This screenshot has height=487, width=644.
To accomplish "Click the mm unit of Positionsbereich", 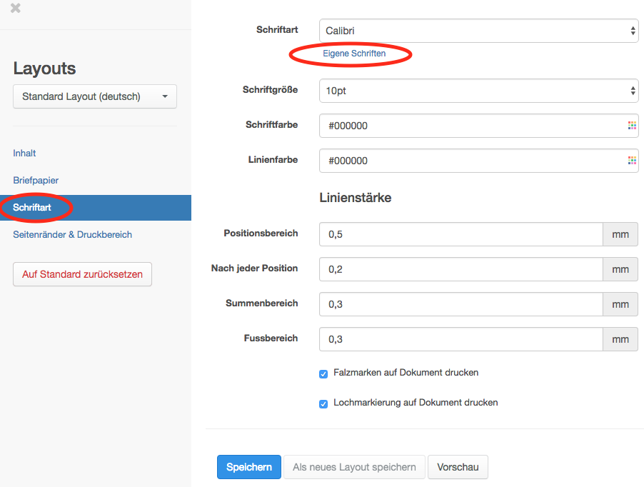I will click(x=620, y=234).
